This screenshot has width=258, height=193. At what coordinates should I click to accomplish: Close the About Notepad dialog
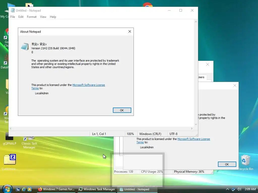pyautogui.click(x=130, y=31)
